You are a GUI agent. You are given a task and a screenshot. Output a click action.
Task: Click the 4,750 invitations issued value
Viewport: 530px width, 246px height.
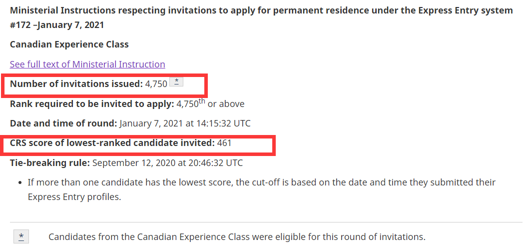(156, 84)
